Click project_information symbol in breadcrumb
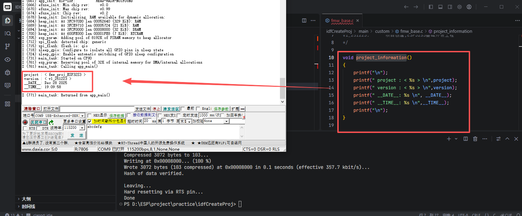 coord(453,31)
